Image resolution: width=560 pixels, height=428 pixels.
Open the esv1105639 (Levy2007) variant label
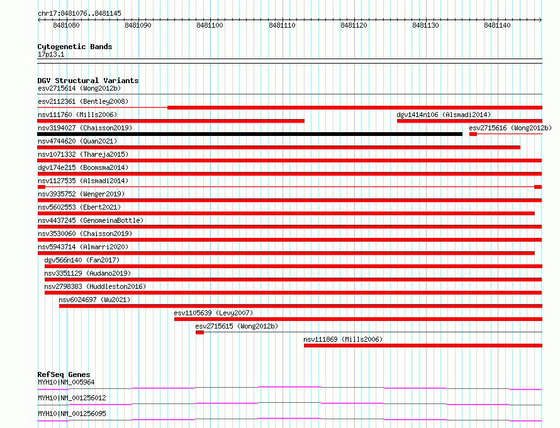tap(213, 313)
